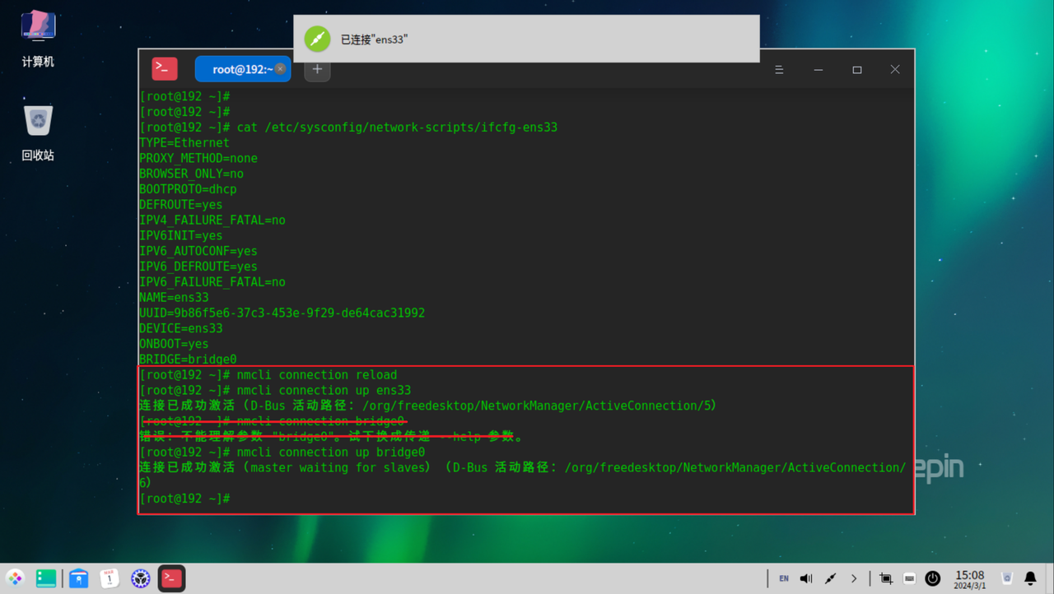Launch the control center gear icon

[x=141, y=578]
